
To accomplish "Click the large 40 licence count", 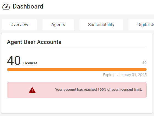I will (x=14, y=60).
